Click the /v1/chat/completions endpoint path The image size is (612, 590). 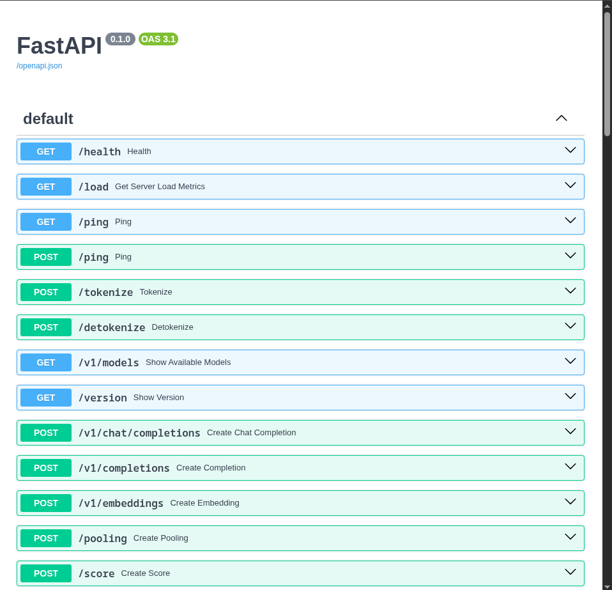(x=139, y=433)
